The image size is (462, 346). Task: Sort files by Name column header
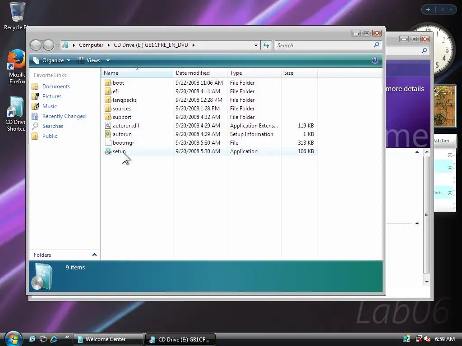click(137, 73)
